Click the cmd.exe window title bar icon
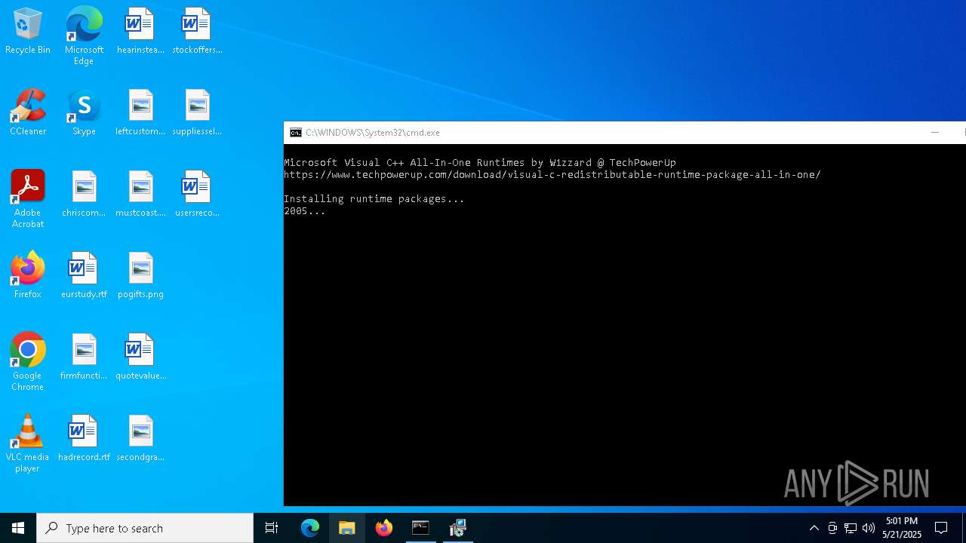This screenshot has width=966, height=543. [296, 133]
